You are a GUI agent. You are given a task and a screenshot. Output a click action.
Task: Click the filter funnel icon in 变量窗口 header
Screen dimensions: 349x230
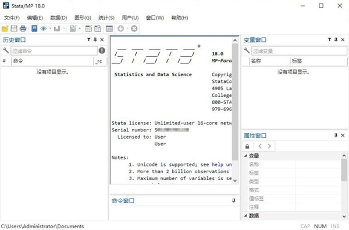(330, 39)
